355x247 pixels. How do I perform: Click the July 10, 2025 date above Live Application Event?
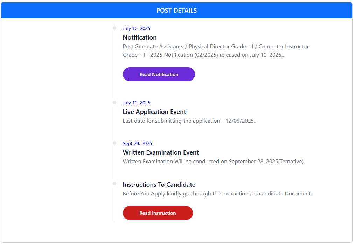(x=137, y=103)
